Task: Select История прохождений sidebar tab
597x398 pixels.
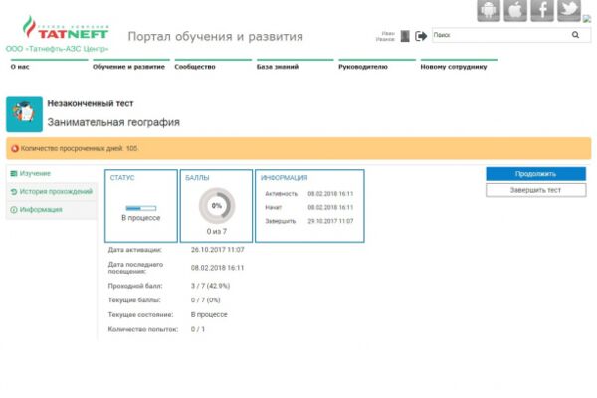Action: [x=52, y=192]
